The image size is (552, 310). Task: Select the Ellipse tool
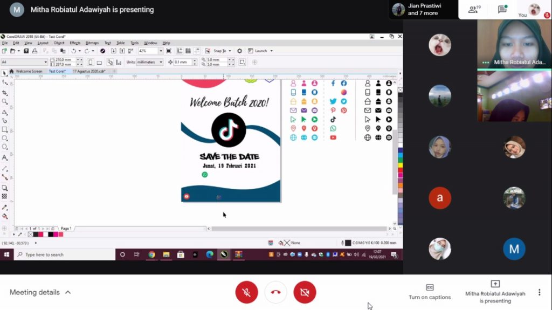tap(4, 138)
